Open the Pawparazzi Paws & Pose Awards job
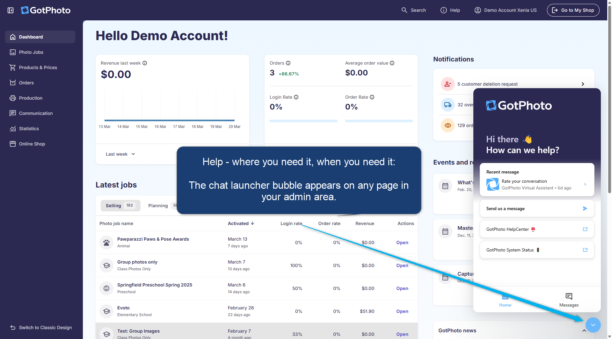 click(x=153, y=239)
